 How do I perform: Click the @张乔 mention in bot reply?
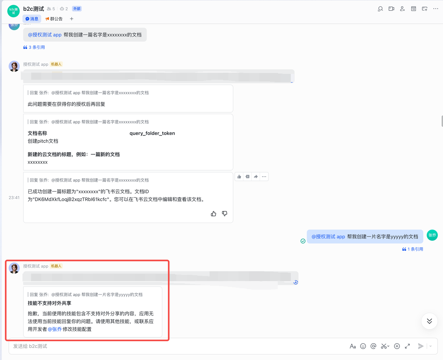click(55, 329)
